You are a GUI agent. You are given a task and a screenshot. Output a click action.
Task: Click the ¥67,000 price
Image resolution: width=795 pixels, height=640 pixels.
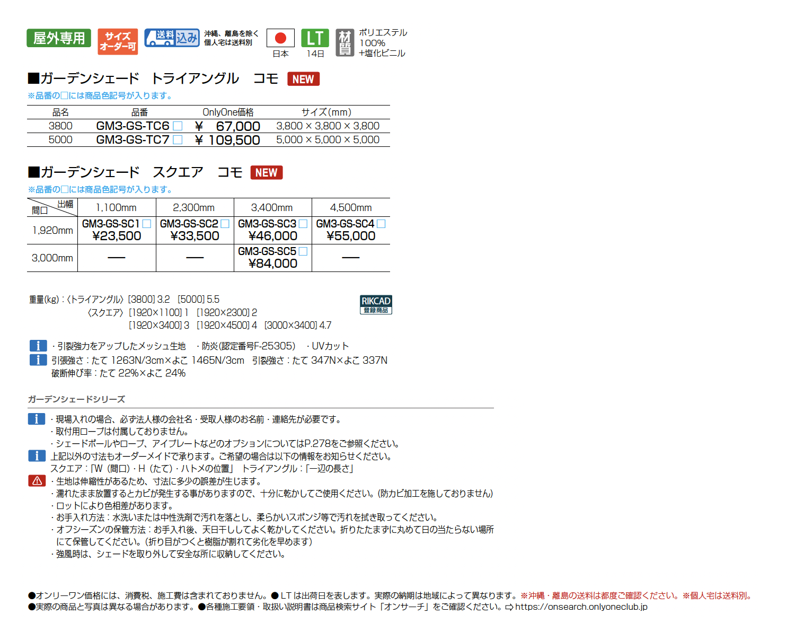pos(227,126)
